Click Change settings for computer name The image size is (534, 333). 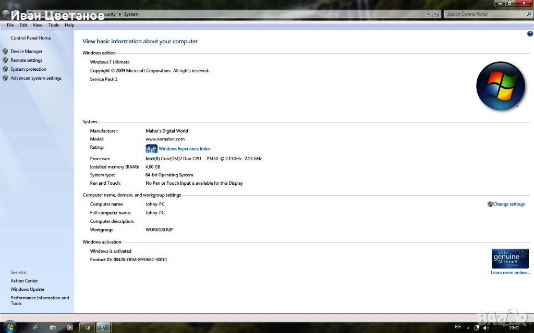point(508,204)
